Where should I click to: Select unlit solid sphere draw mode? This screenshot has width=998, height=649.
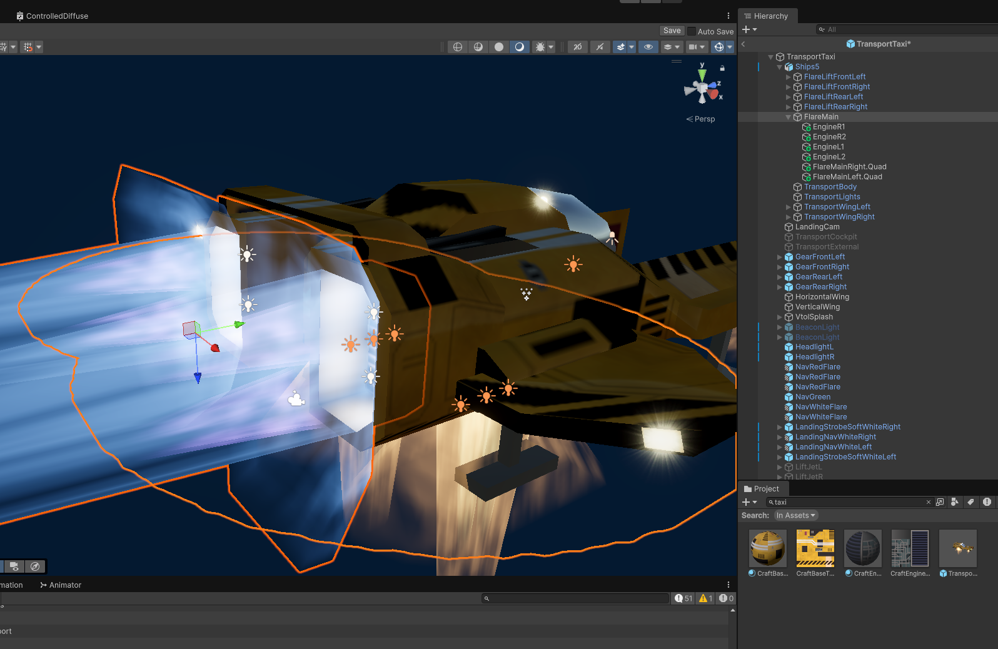click(x=499, y=47)
